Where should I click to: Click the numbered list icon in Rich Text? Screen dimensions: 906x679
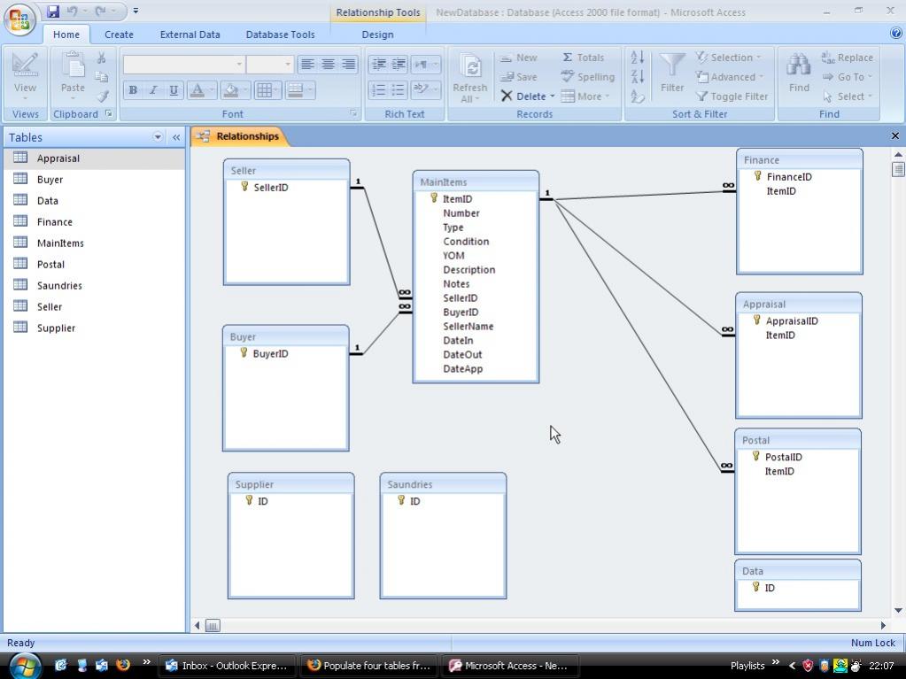tap(378, 89)
